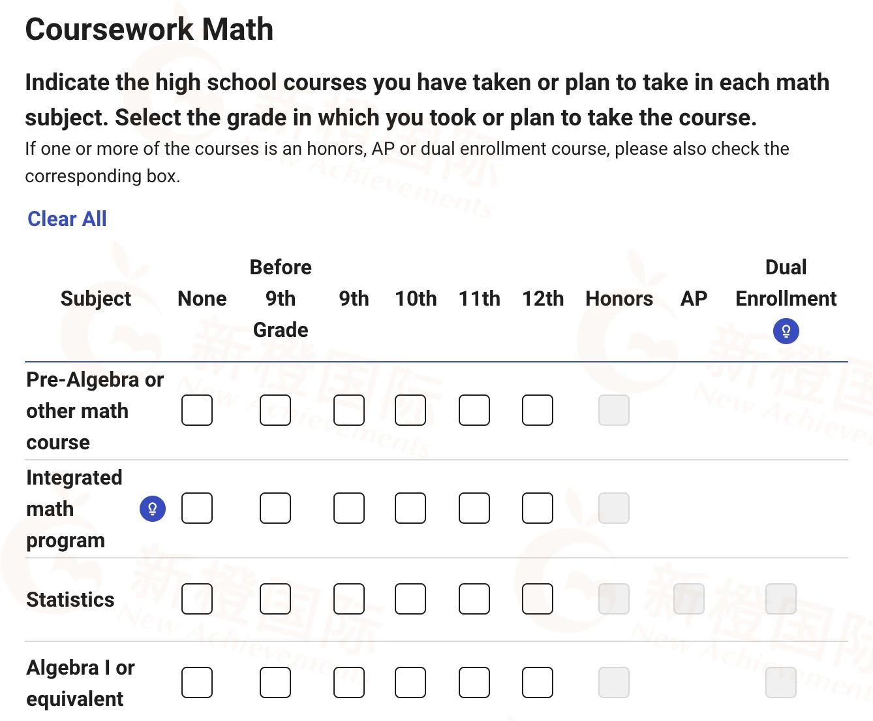Toggle the AP checkbox for Statistics
The height and width of the screenshot is (721, 873).
point(689,599)
